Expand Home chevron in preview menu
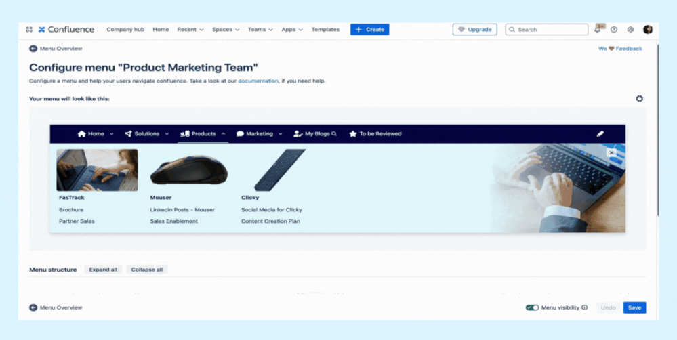The image size is (677, 340). coord(112,133)
